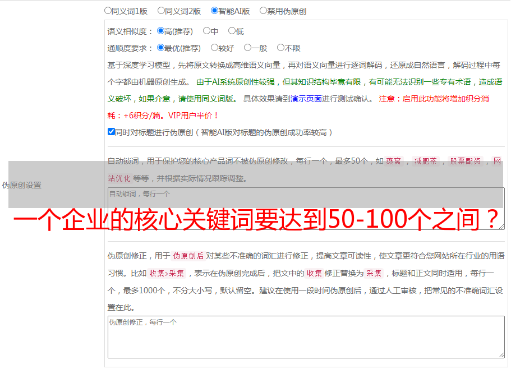
Task: Choose the 智能AI版 radio option
Action: 214,11
